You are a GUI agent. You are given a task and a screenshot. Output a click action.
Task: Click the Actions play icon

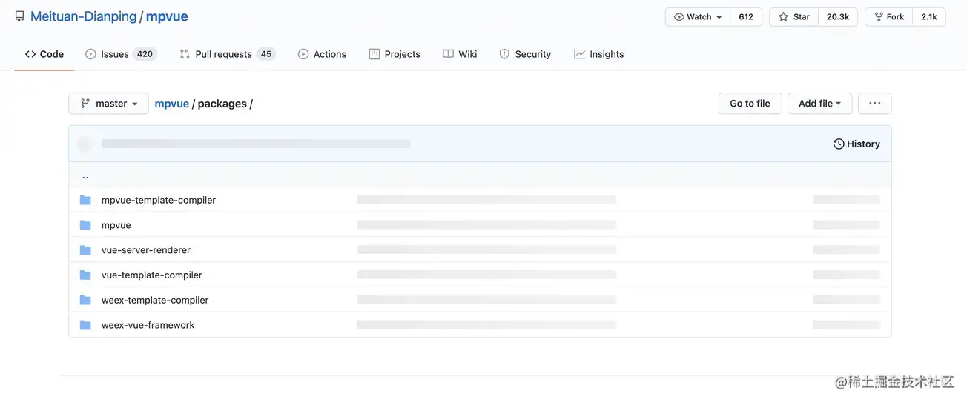(303, 54)
